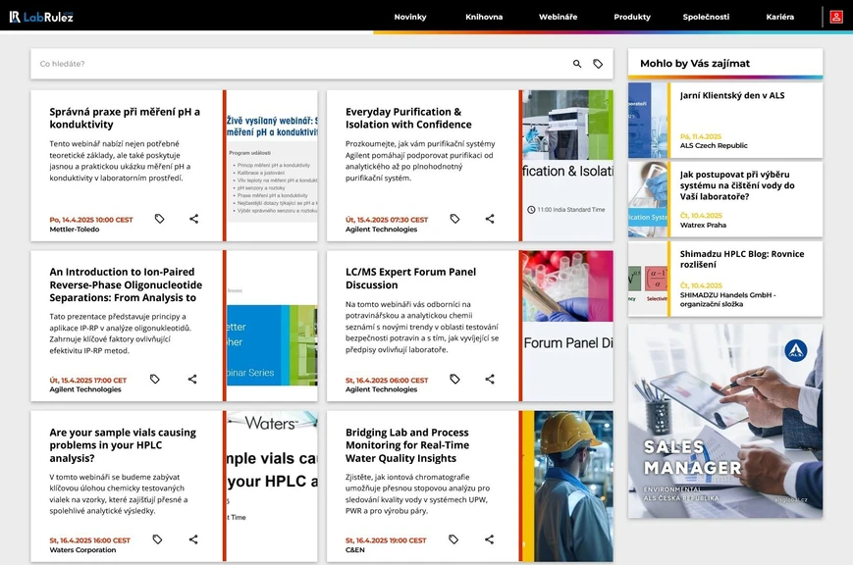This screenshot has width=853, height=565.
Task: Click 'Waters Corporation' company name
Action: pos(82,549)
